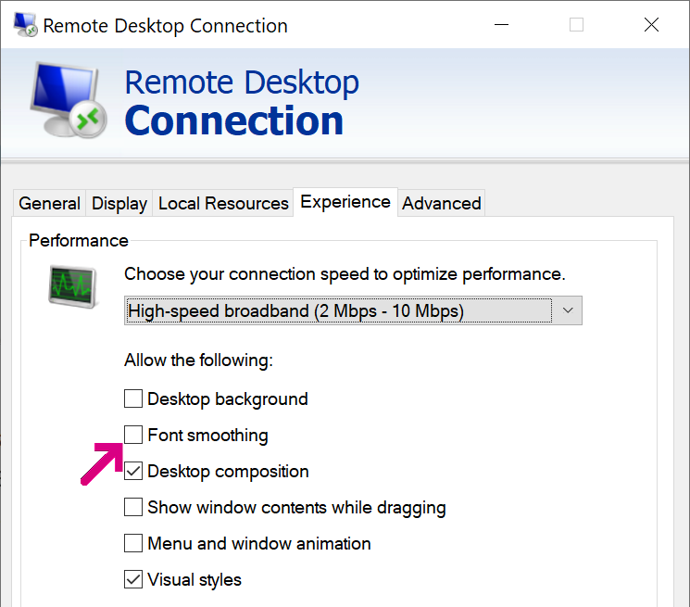
Task: Open the Display tab
Action: pos(119,203)
